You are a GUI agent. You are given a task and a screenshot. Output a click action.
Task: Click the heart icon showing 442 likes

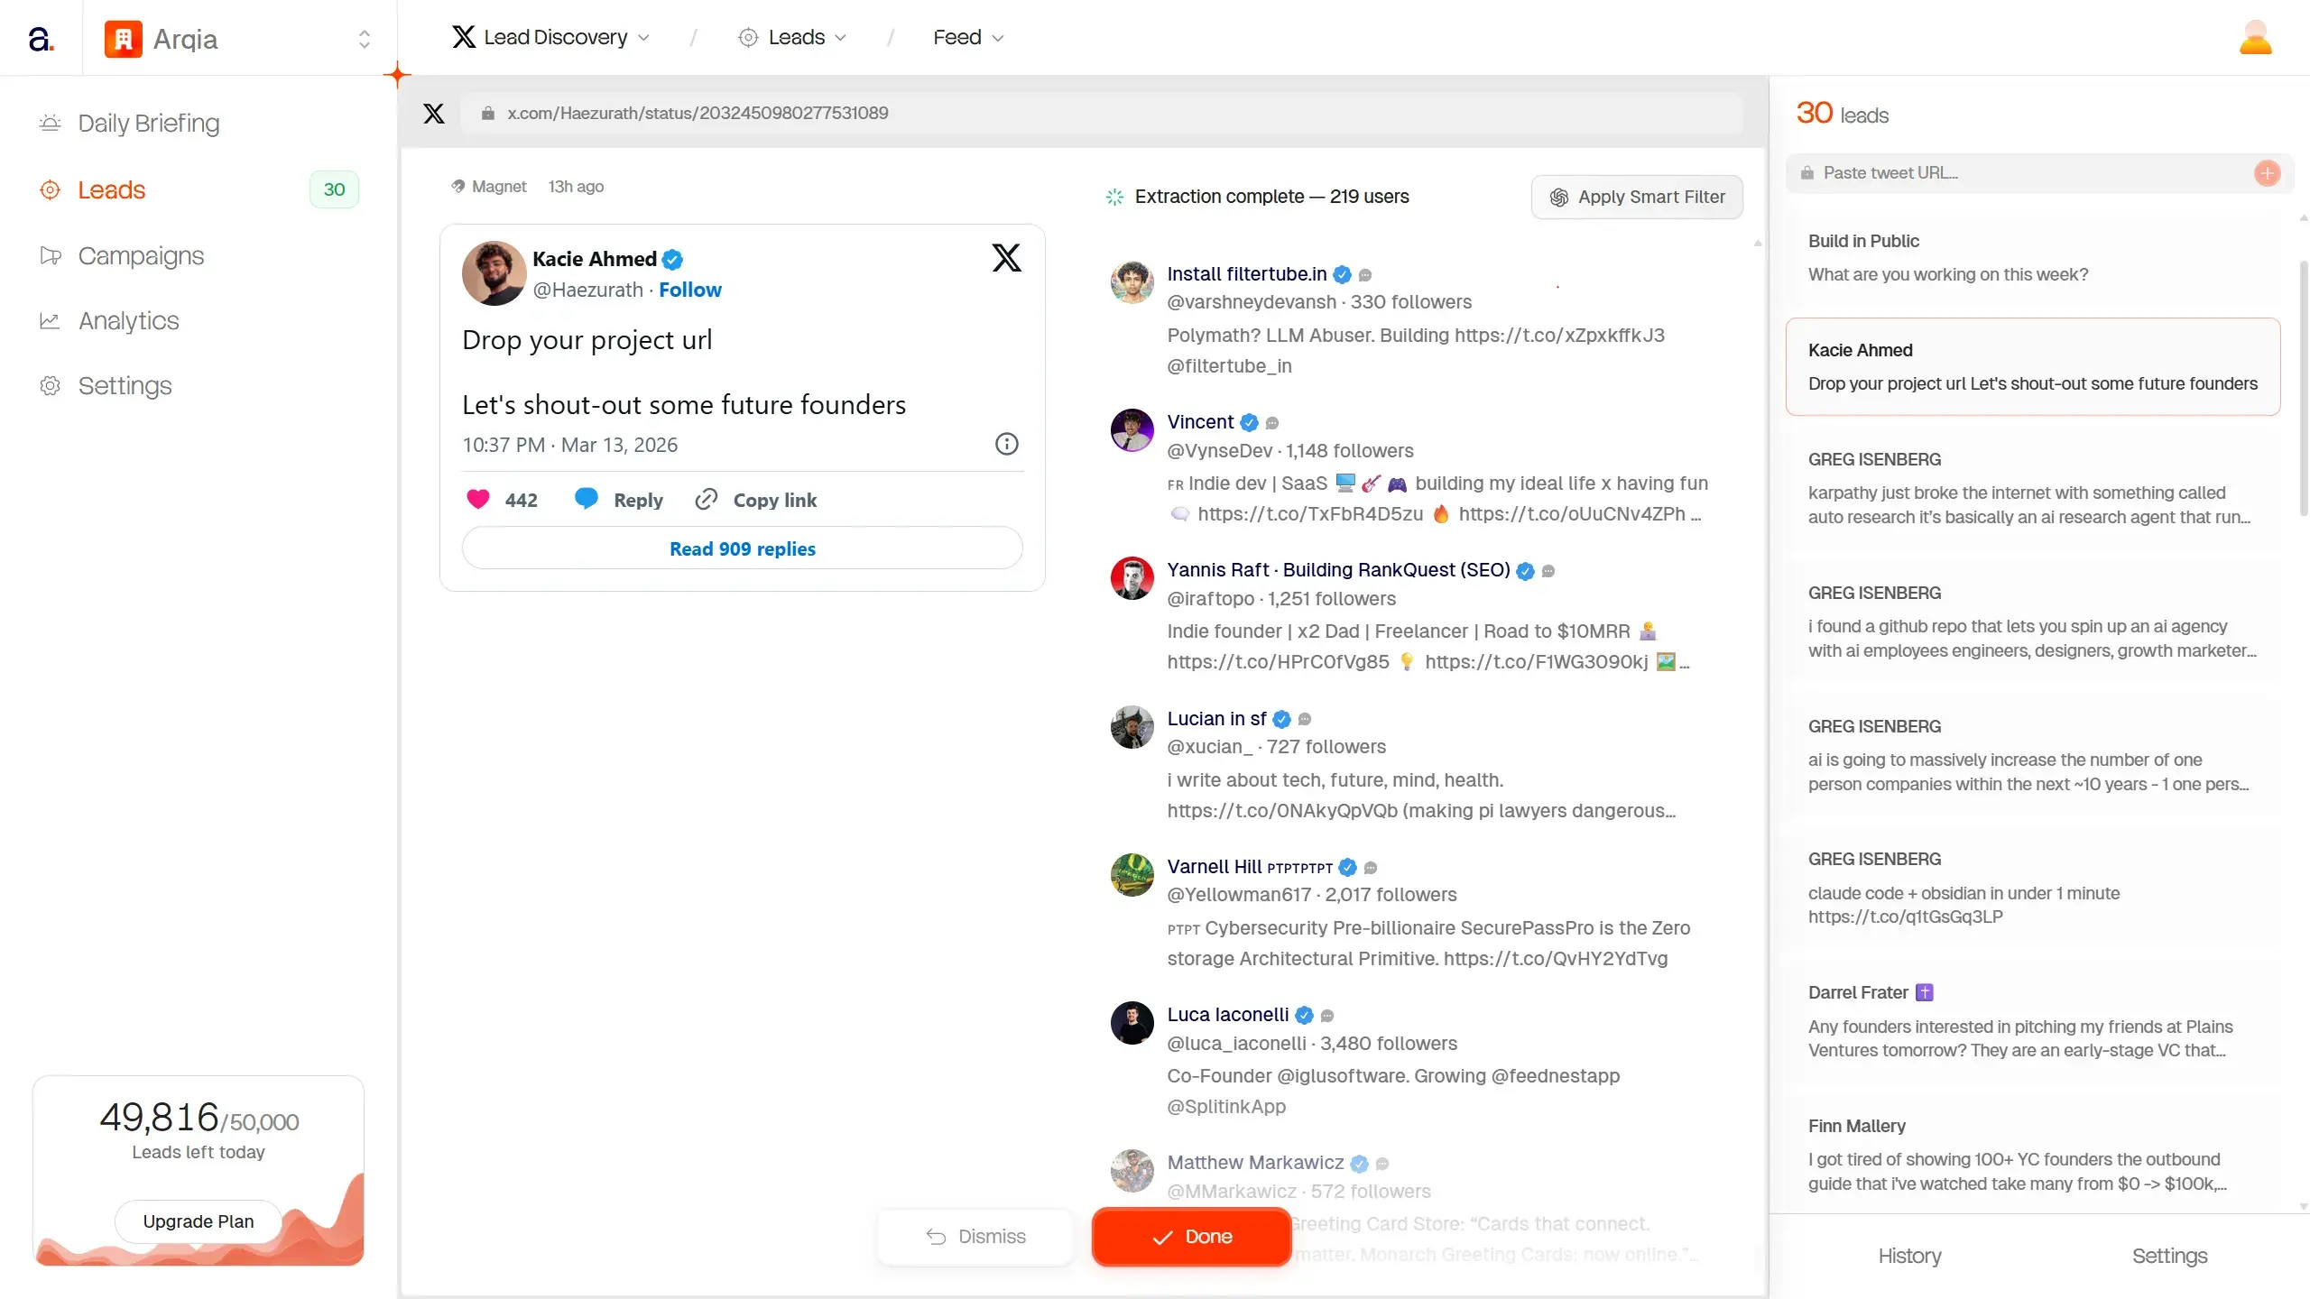[477, 499]
